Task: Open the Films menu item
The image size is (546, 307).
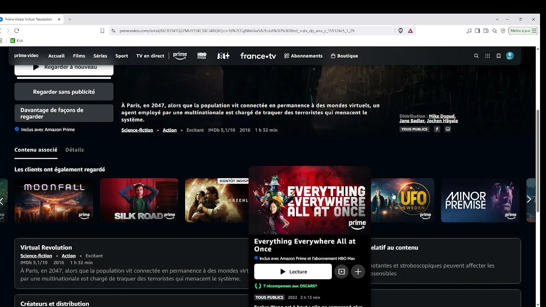Action: [x=79, y=56]
